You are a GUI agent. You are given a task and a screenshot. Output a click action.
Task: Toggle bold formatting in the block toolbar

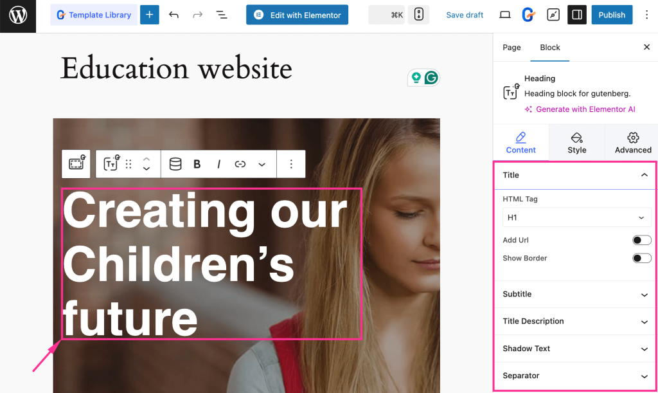coord(197,164)
